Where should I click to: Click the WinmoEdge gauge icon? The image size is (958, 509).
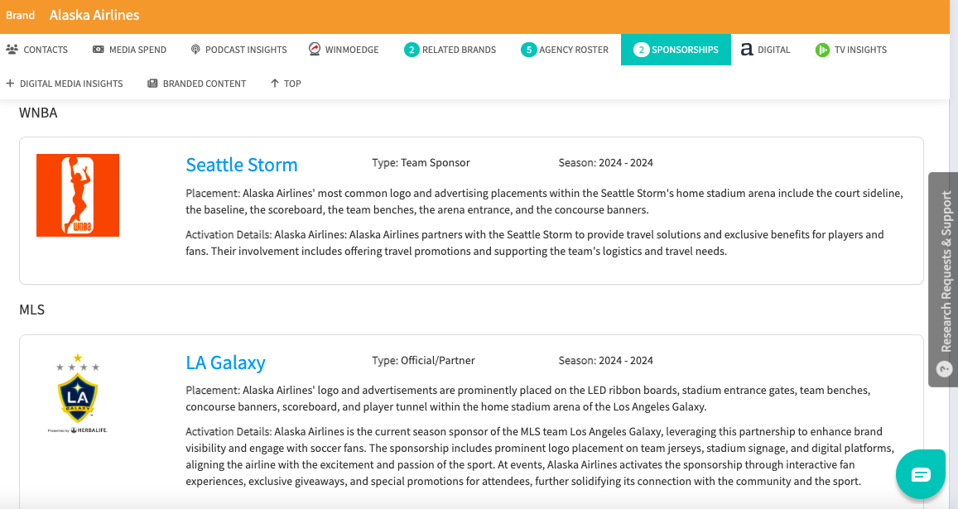click(x=315, y=49)
